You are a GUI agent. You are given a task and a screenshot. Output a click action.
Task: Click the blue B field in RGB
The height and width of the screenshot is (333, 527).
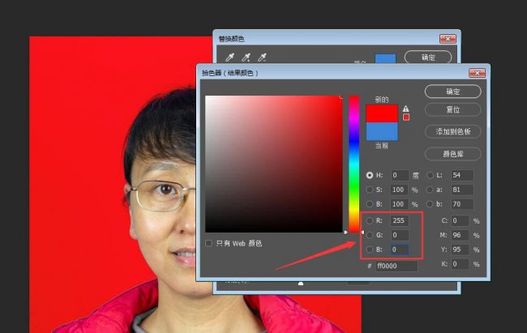tap(400, 250)
